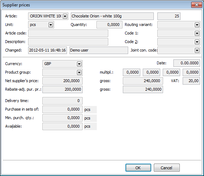Open the Joint con. code dropdown
The width and height of the screenshot is (204, 176).
[x=197, y=50]
